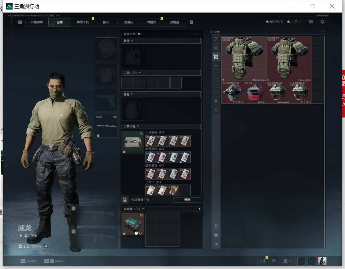Select first keycard under 长弓溪谷

click(151, 141)
